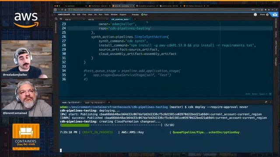Open the Debugger side panel
Screen dimensions: 280x157
(x=276, y=61)
